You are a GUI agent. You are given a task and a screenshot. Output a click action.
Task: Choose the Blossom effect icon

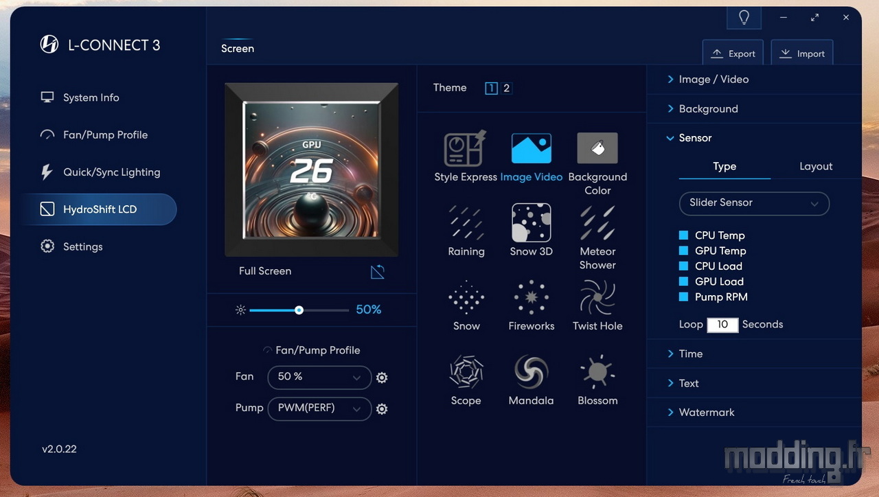click(x=597, y=372)
